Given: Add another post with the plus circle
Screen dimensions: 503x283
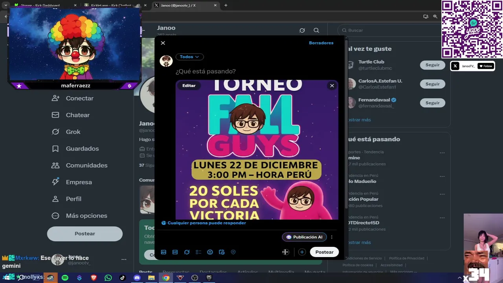Looking at the screenshot, I should pyautogui.click(x=302, y=252).
